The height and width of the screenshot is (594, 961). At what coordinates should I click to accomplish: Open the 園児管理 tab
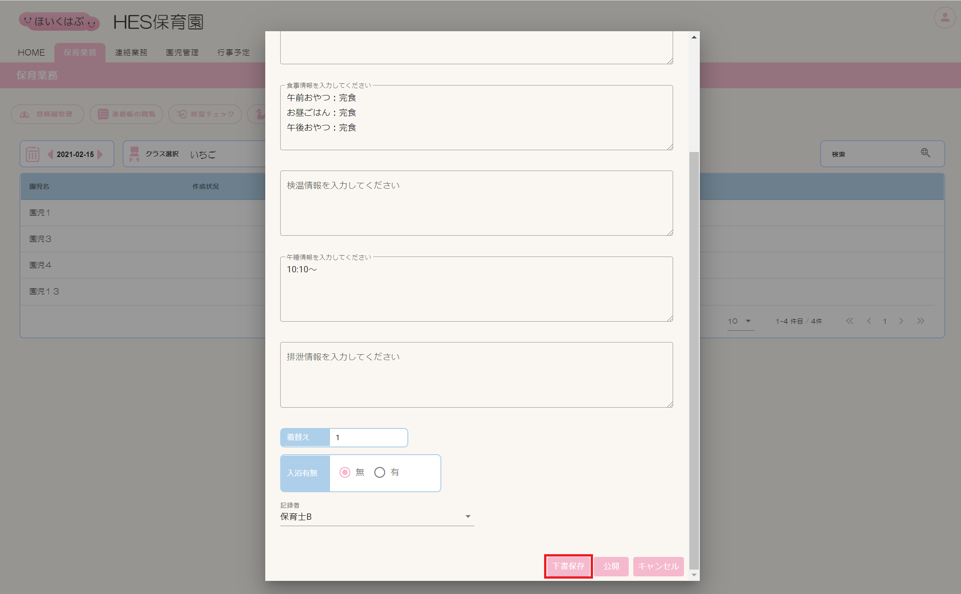(182, 52)
